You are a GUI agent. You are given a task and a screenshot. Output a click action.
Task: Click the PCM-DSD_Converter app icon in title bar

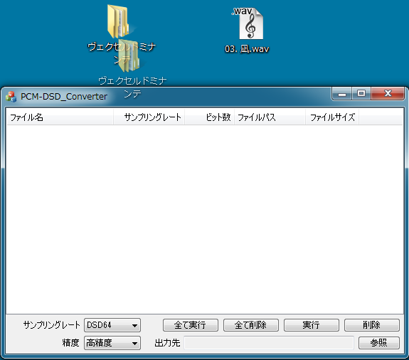pos(11,97)
